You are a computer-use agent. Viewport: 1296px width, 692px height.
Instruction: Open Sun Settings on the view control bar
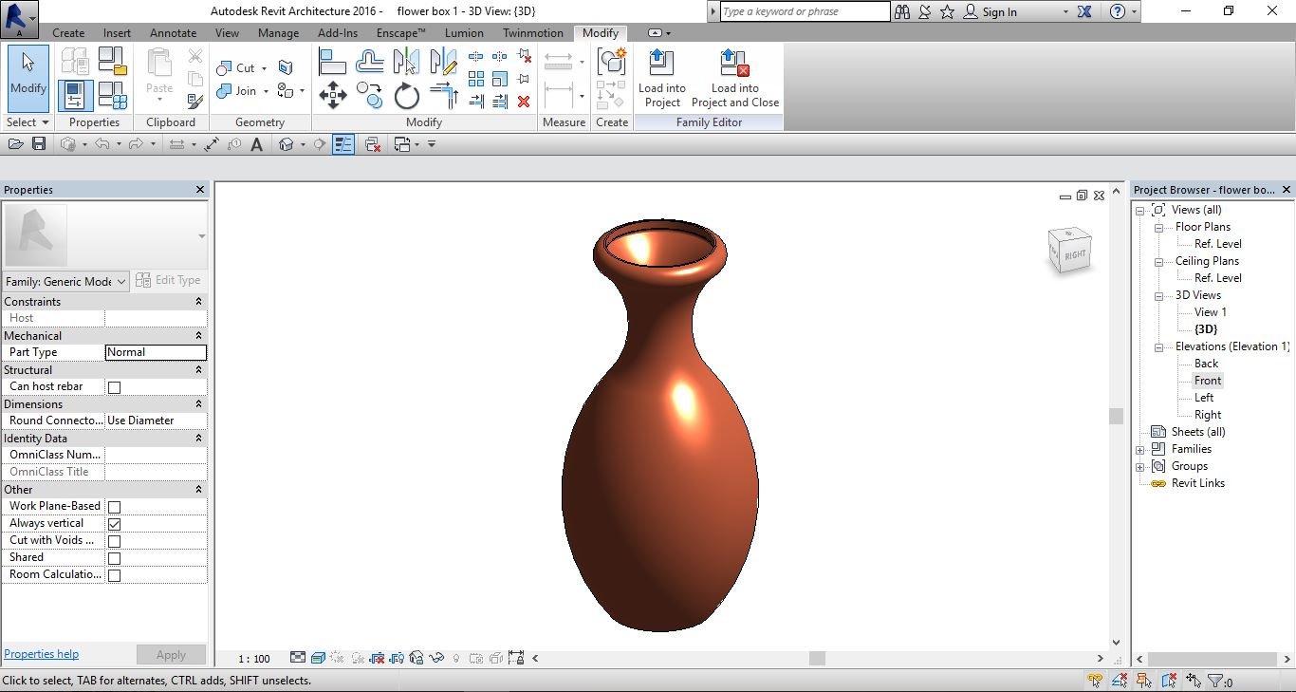click(x=339, y=658)
